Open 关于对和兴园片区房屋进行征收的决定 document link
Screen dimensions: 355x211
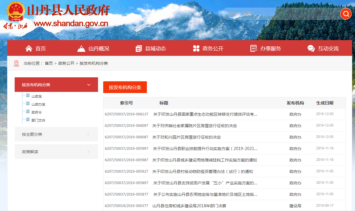(187, 137)
